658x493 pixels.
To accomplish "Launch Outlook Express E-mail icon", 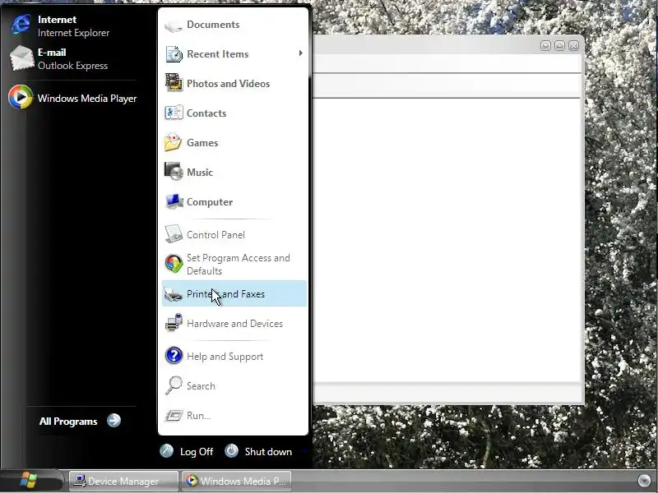I will [21, 58].
